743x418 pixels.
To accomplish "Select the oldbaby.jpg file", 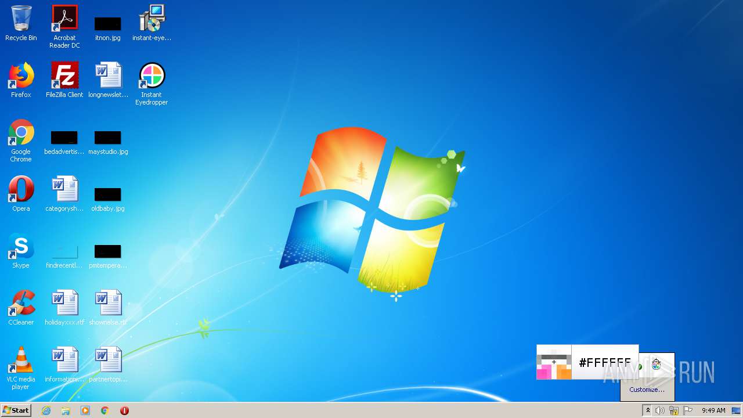I will (x=108, y=199).
